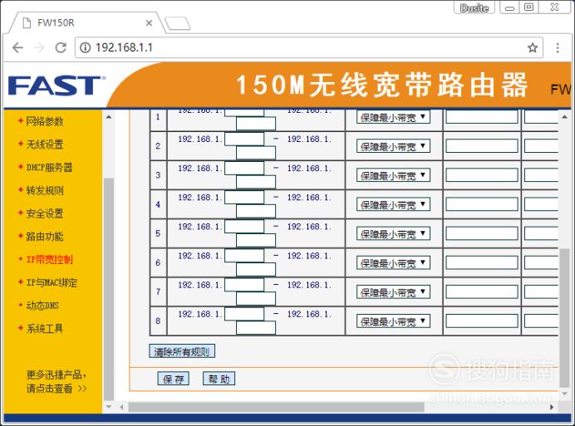Select IP带宽控制 menu item
Screen dimensions: 575x426
click(x=49, y=260)
